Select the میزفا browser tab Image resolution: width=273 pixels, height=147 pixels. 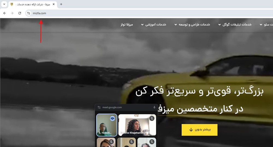point(33,4)
